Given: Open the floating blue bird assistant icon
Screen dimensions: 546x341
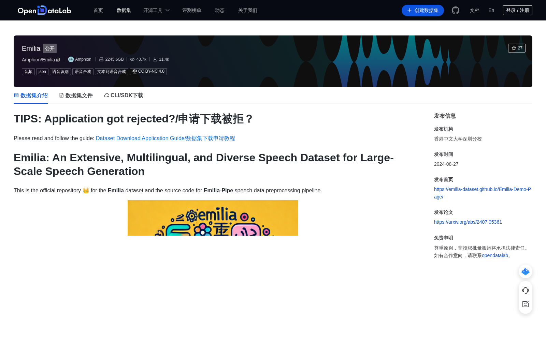Looking at the screenshot, I should pyautogui.click(x=526, y=271).
